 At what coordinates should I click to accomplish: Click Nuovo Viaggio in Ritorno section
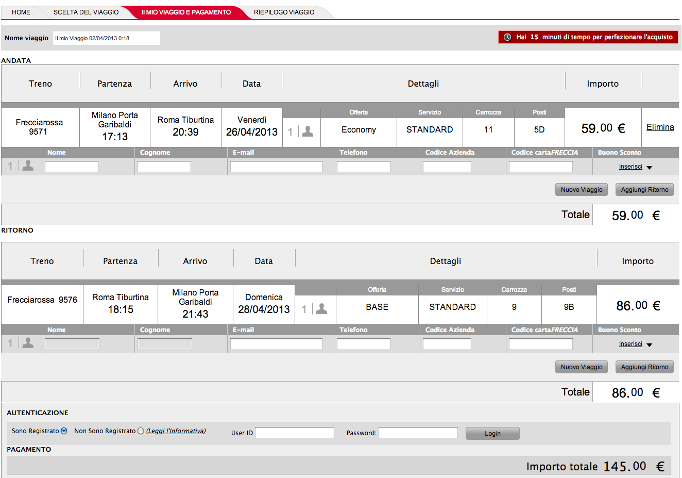(x=582, y=367)
